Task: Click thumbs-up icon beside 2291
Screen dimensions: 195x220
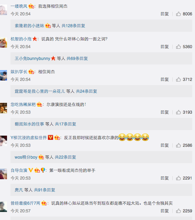Action: [178, 178]
